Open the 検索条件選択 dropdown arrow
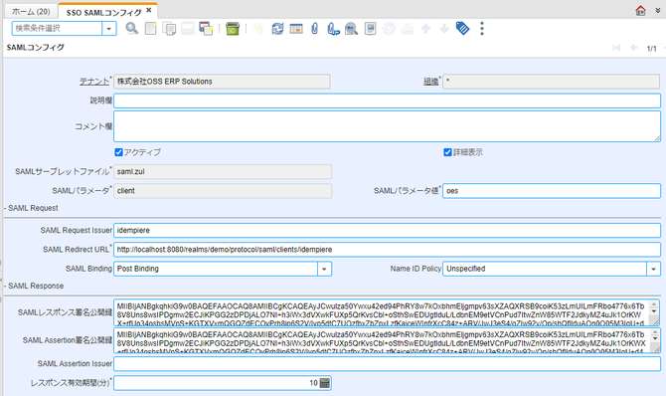Screen dimensions: 666x396 pyautogui.click(x=109, y=29)
